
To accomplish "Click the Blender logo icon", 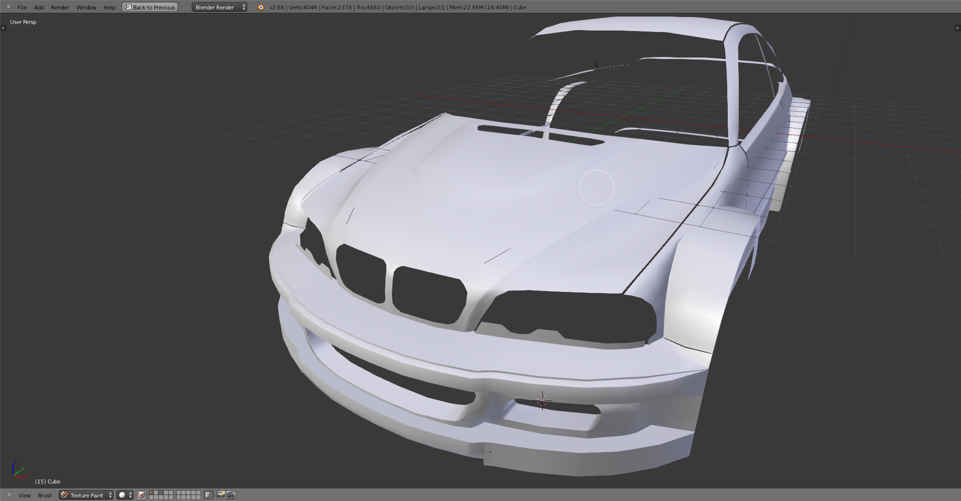I will [260, 7].
